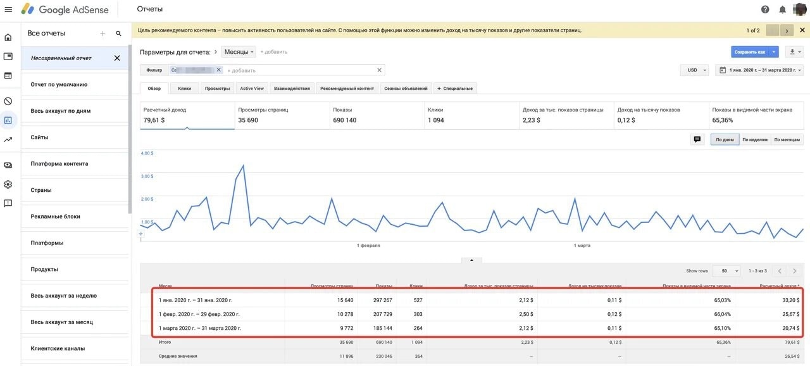This screenshot has width=810, height=366.
Task: Open the USD currency dropdown
Action: coord(695,70)
